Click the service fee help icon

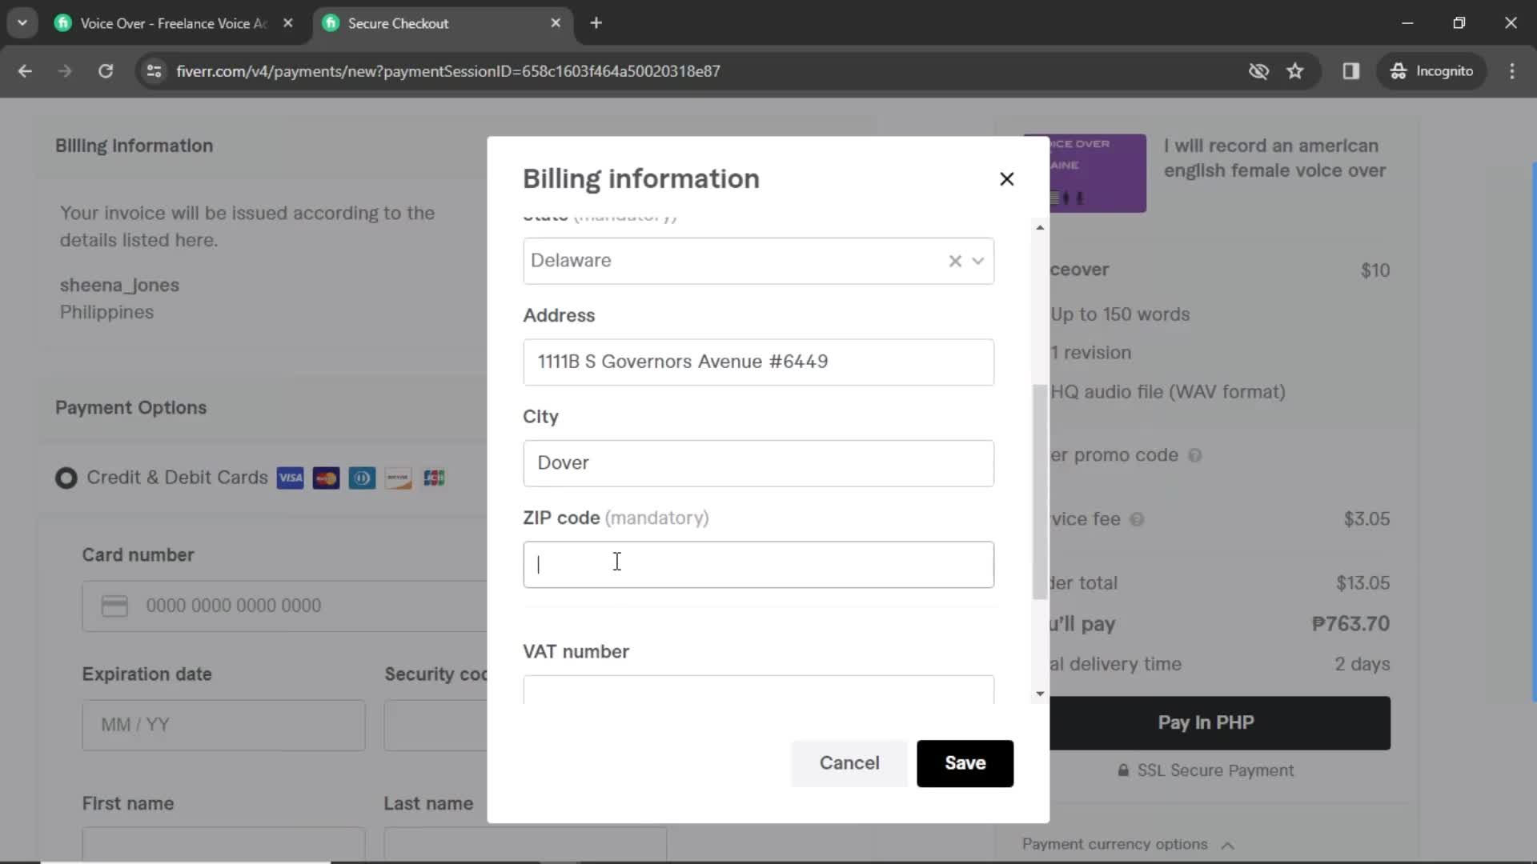point(1137,520)
